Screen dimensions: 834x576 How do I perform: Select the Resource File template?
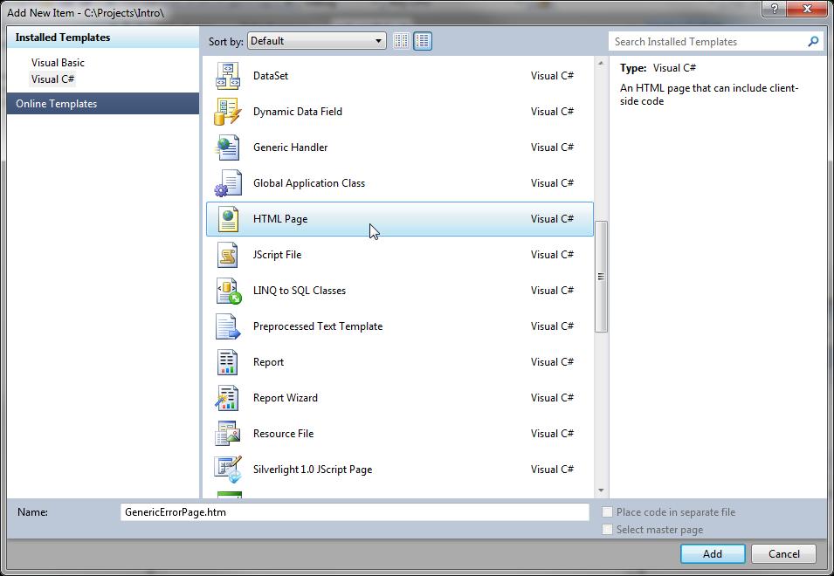(x=399, y=434)
